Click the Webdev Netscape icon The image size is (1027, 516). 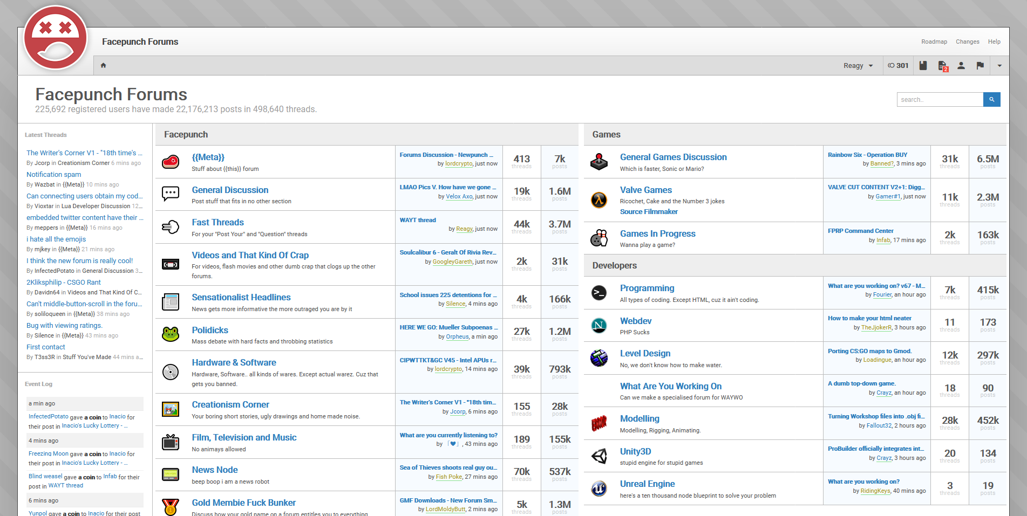(599, 325)
